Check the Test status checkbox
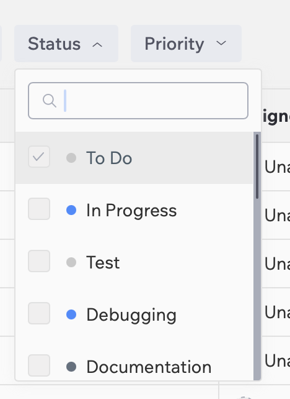The height and width of the screenshot is (399, 290). pyautogui.click(x=39, y=261)
